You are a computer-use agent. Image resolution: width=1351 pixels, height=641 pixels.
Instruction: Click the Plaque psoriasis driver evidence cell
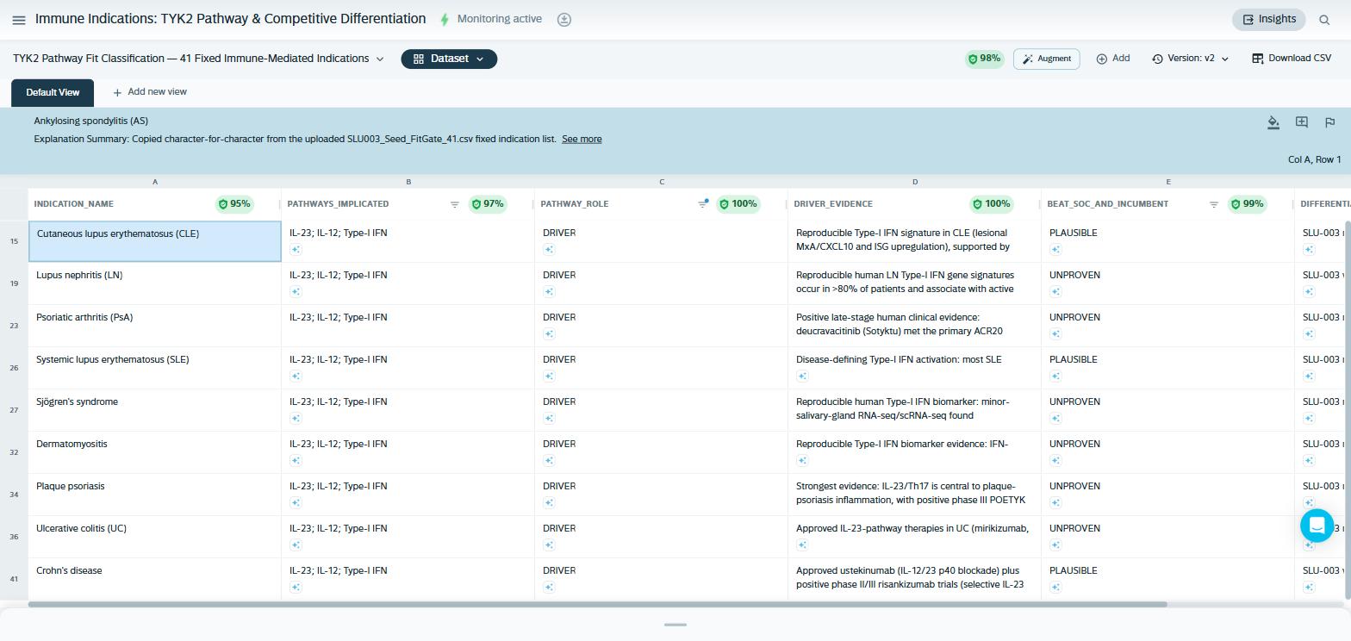914,495
